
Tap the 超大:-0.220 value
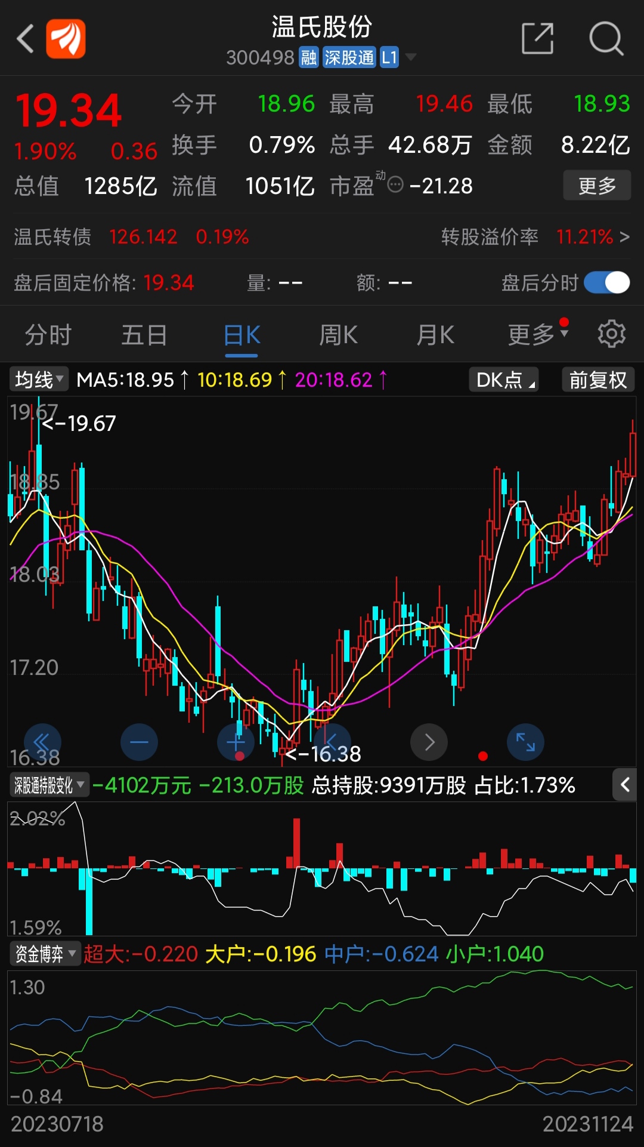pos(141,954)
